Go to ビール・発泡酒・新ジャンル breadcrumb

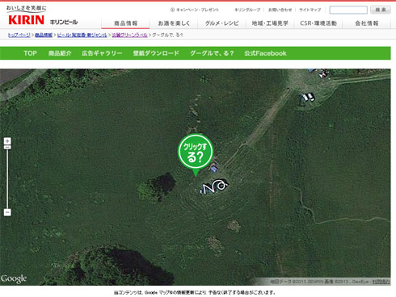tap(82, 35)
